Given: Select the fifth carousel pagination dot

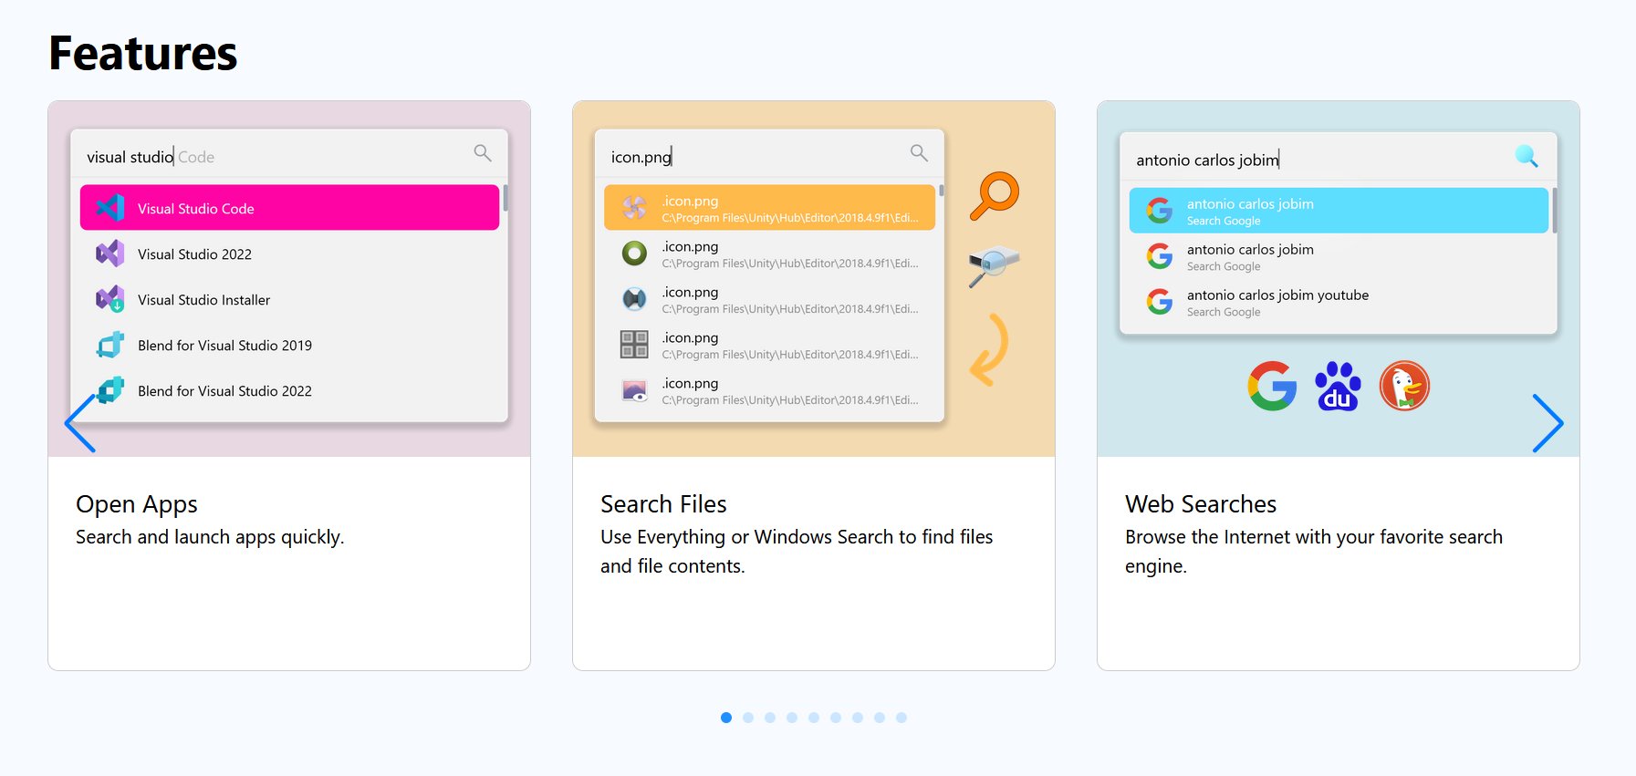Looking at the screenshot, I should 814,718.
